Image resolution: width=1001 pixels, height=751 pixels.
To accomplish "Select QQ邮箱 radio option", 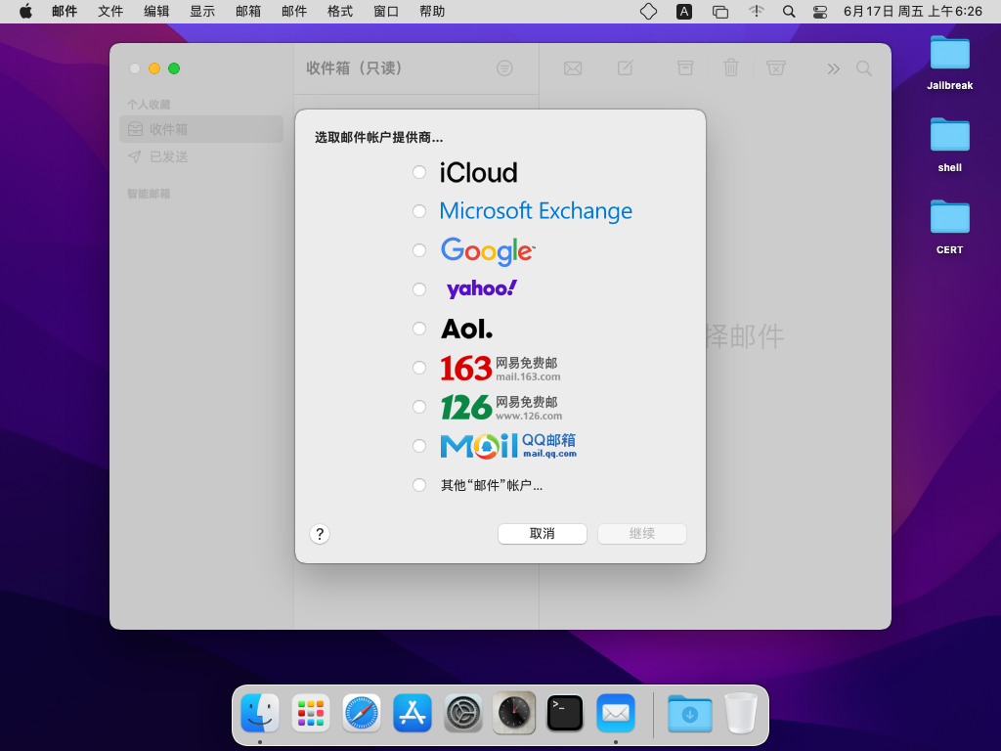I will (418, 446).
